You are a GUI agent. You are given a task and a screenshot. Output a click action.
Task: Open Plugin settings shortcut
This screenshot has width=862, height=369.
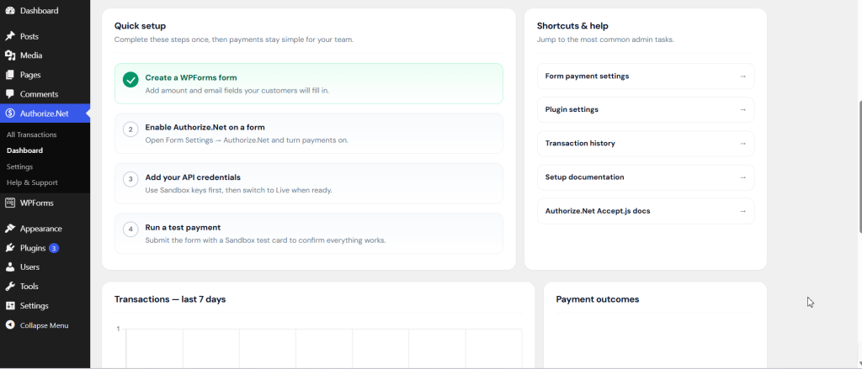click(646, 109)
